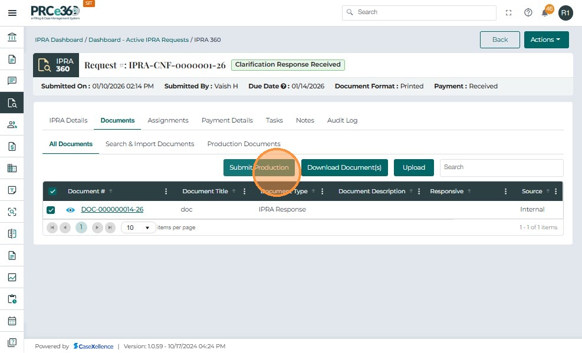Screen dimensions: 582x353
Task: Click the global Search field
Action: (419, 12)
